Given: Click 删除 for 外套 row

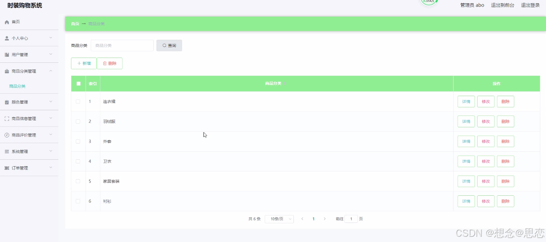Looking at the screenshot, I should (505, 141).
